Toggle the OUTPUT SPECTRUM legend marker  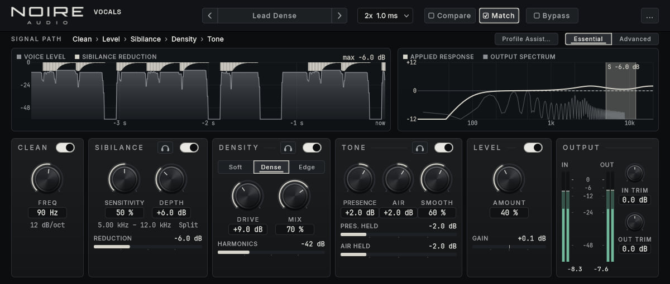[x=485, y=57]
